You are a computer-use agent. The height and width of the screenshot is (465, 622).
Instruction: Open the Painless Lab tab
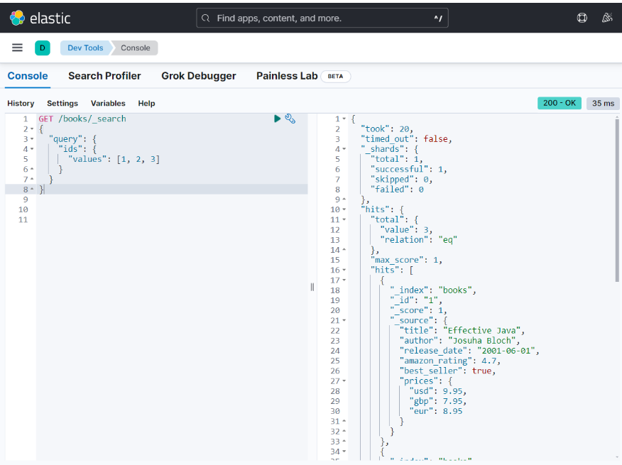(x=287, y=76)
